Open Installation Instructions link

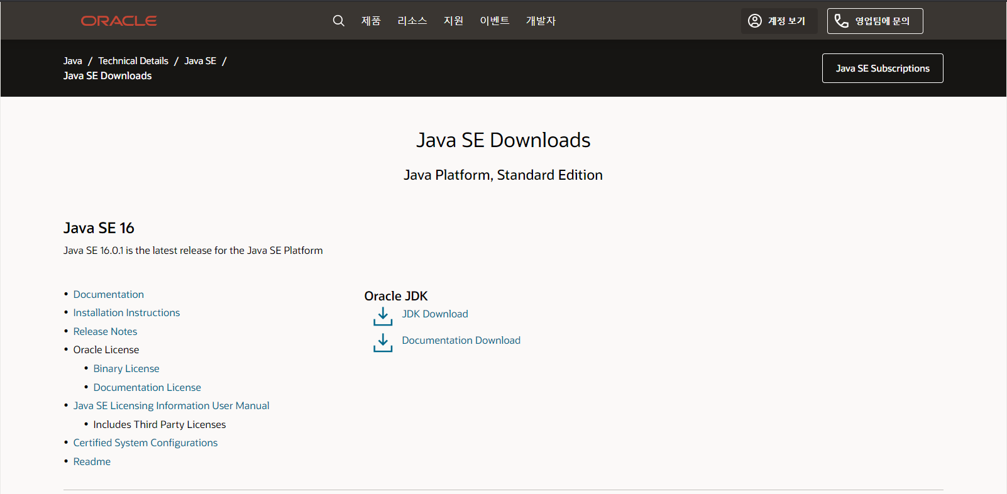[x=126, y=312]
